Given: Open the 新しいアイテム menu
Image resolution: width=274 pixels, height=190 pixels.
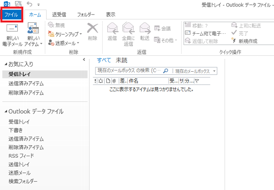Looking at the screenshot, I should [x=33, y=35].
